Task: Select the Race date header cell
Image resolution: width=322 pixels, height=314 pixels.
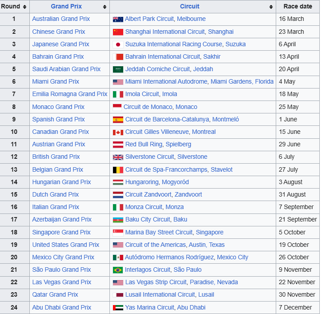Action: point(298,7)
